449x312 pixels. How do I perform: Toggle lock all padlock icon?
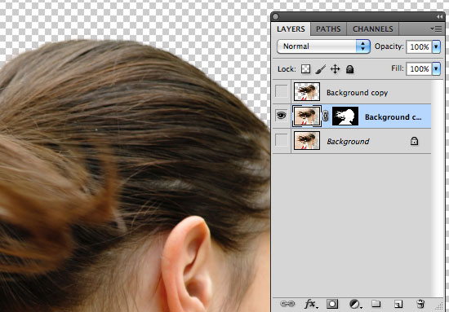(349, 69)
